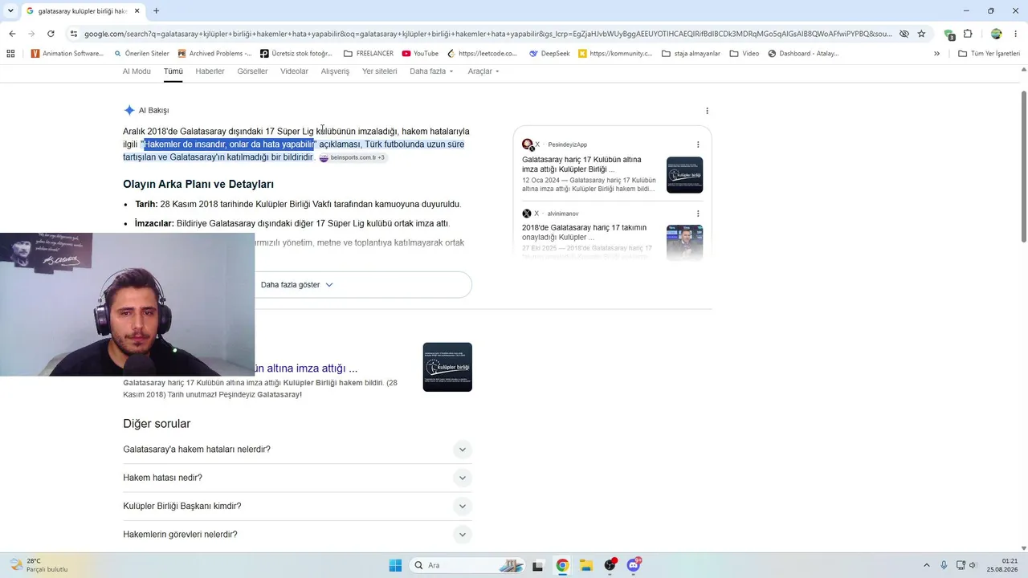This screenshot has height=578, width=1028.
Task: Switch to the Yer siteleri tab
Action: (380, 71)
